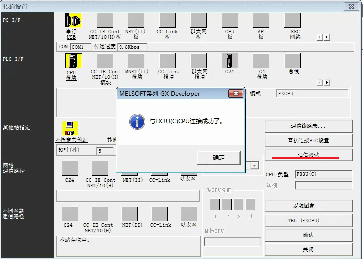Click the 关闭 close button
Screen dimensions: 363x259
[x=308, y=249]
